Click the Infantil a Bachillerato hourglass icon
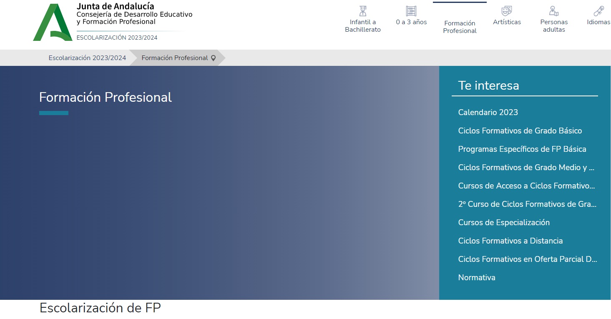This screenshot has width=611, height=319. pyautogui.click(x=363, y=11)
